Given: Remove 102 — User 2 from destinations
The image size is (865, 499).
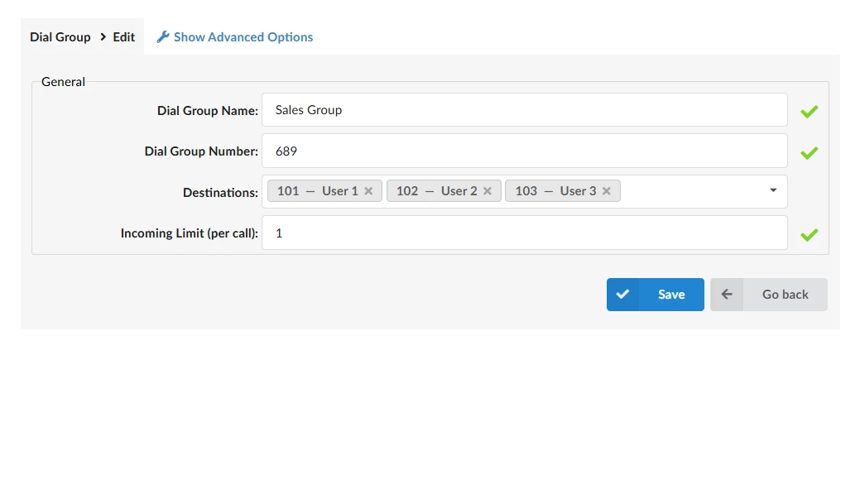Looking at the screenshot, I should pos(488,191).
